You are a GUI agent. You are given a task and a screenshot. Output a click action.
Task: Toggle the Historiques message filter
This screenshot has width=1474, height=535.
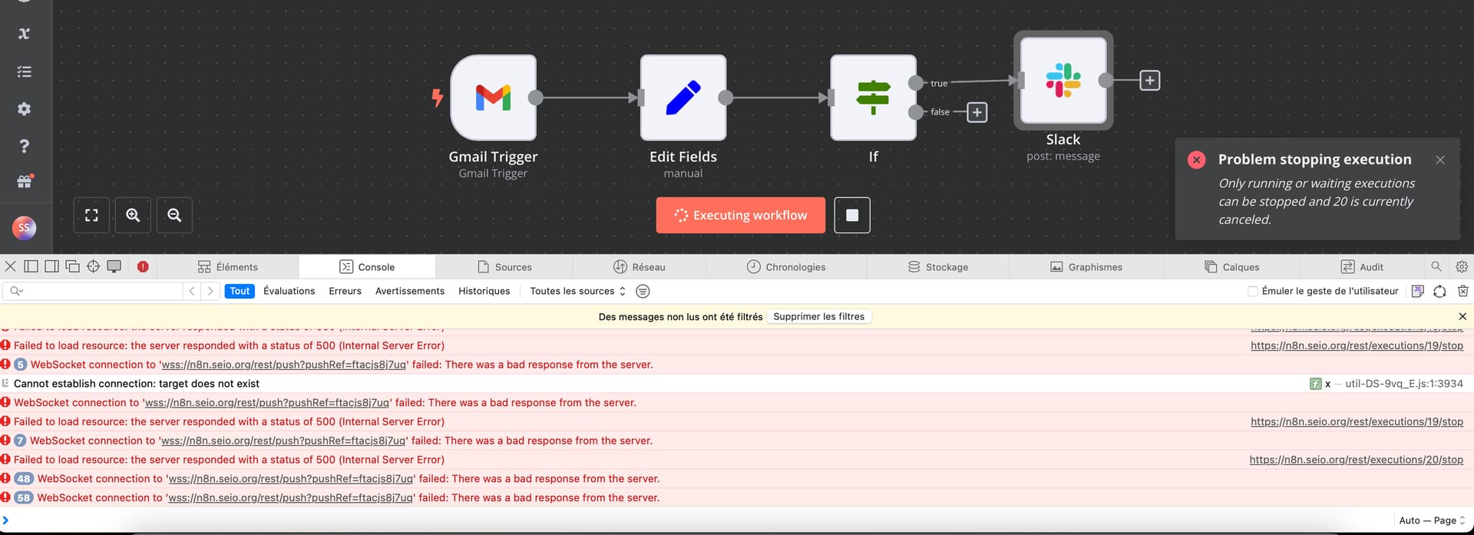click(484, 291)
